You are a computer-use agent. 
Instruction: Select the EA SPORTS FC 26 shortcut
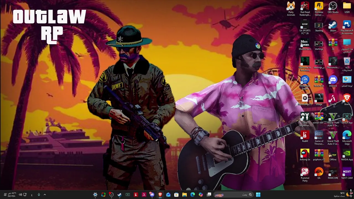[305, 27]
